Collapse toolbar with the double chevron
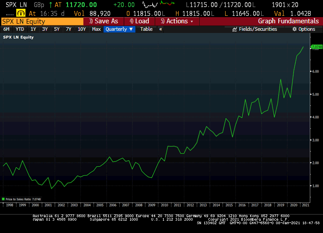Screen dimensions: 323x233 point(161,29)
